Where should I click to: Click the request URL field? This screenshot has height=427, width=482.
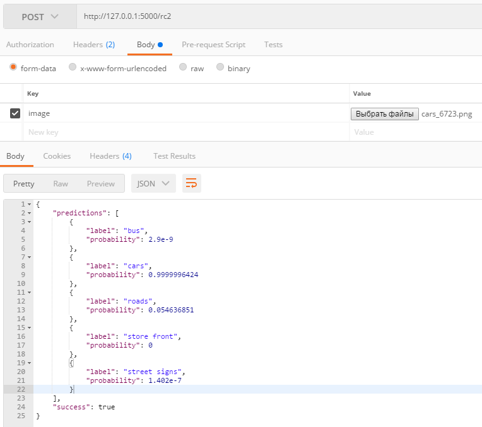pyautogui.click(x=278, y=17)
